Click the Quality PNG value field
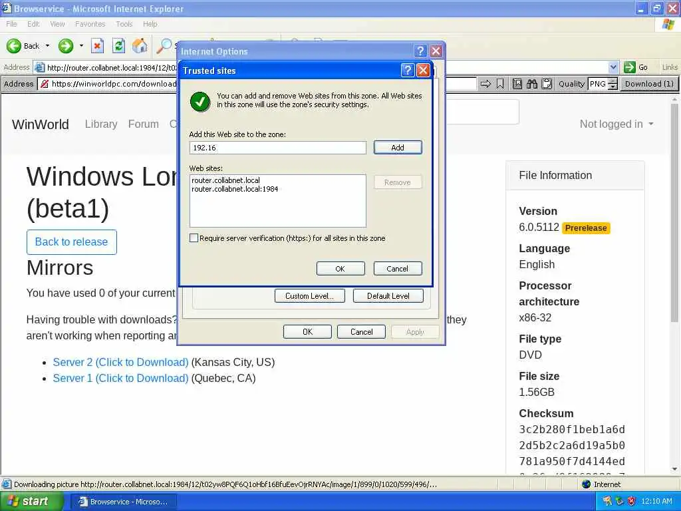 (598, 84)
